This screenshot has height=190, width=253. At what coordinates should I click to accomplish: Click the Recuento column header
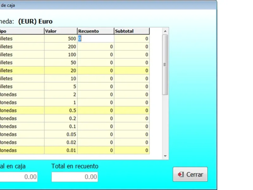point(96,31)
